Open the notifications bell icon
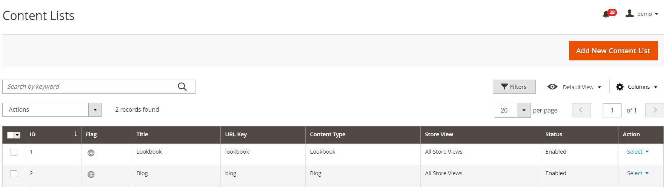Viewport: 666px width, 191px height. pos(606,14)
